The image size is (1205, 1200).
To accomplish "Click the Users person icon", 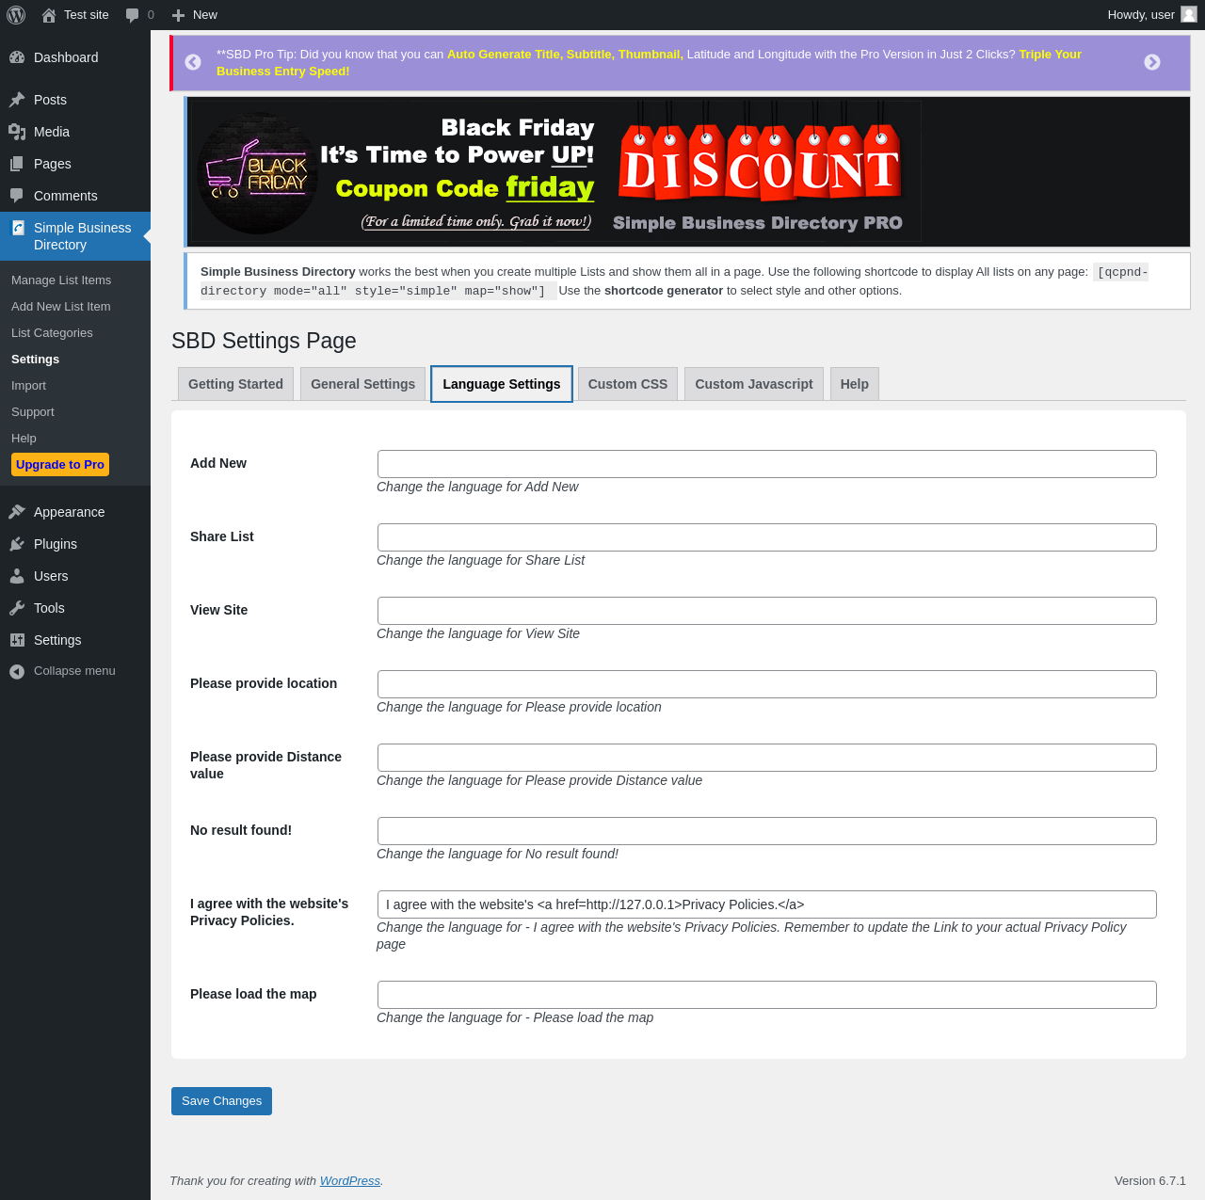I will point(17,576).
